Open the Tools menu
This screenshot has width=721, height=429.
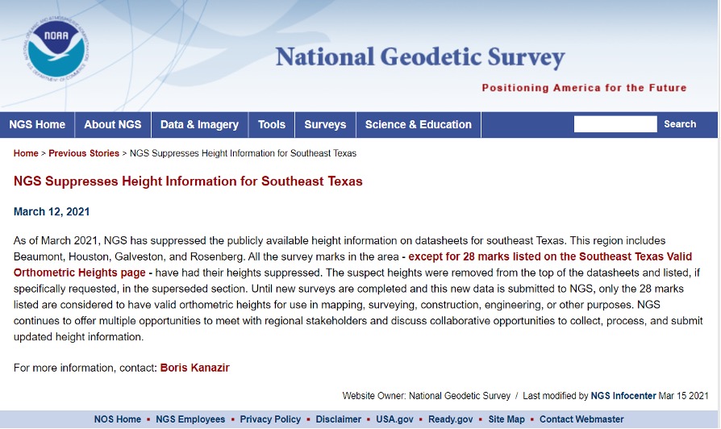coord(272,124)
